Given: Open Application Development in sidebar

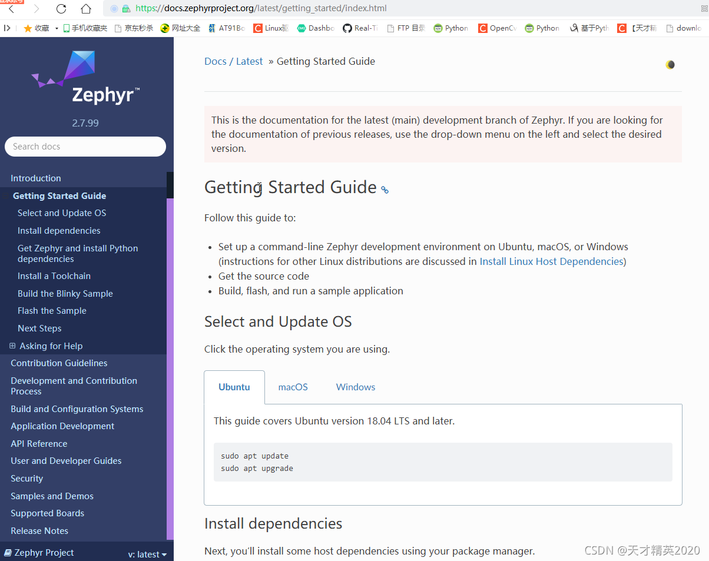Looking at the screenshot, I should [x=62, y=426].
